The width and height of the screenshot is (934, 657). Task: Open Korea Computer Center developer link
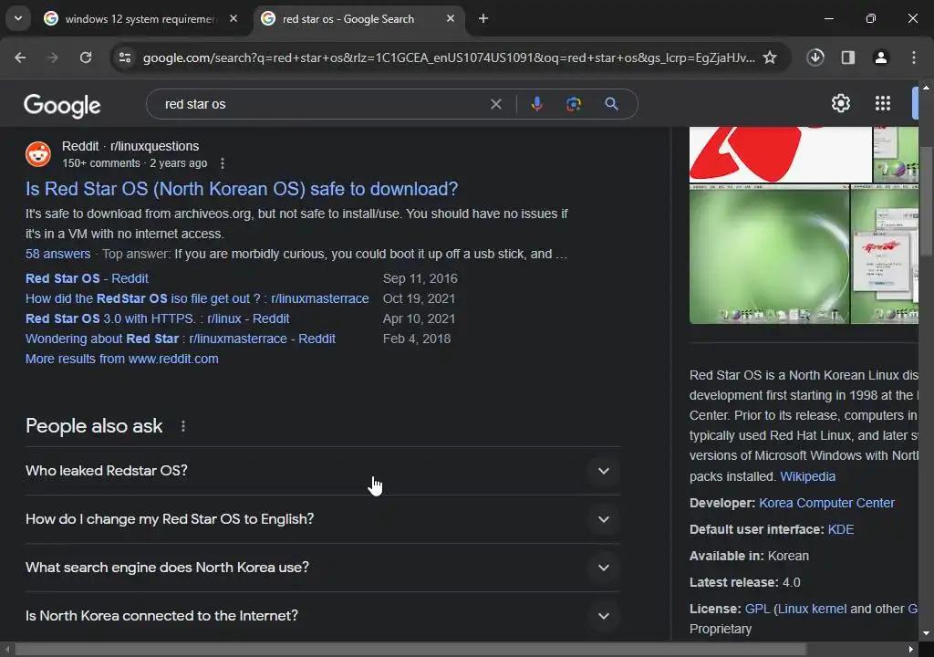click(826, 503)
